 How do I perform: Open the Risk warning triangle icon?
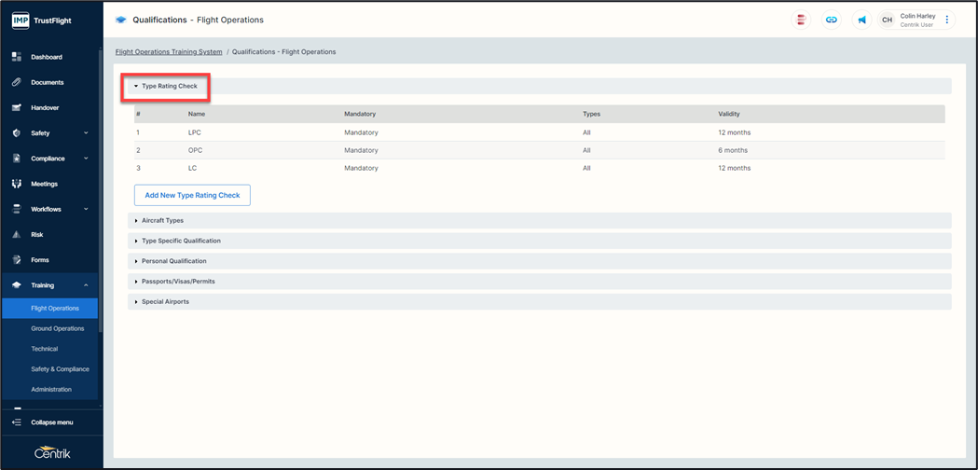pyautogui.click(x=17, y=235)
